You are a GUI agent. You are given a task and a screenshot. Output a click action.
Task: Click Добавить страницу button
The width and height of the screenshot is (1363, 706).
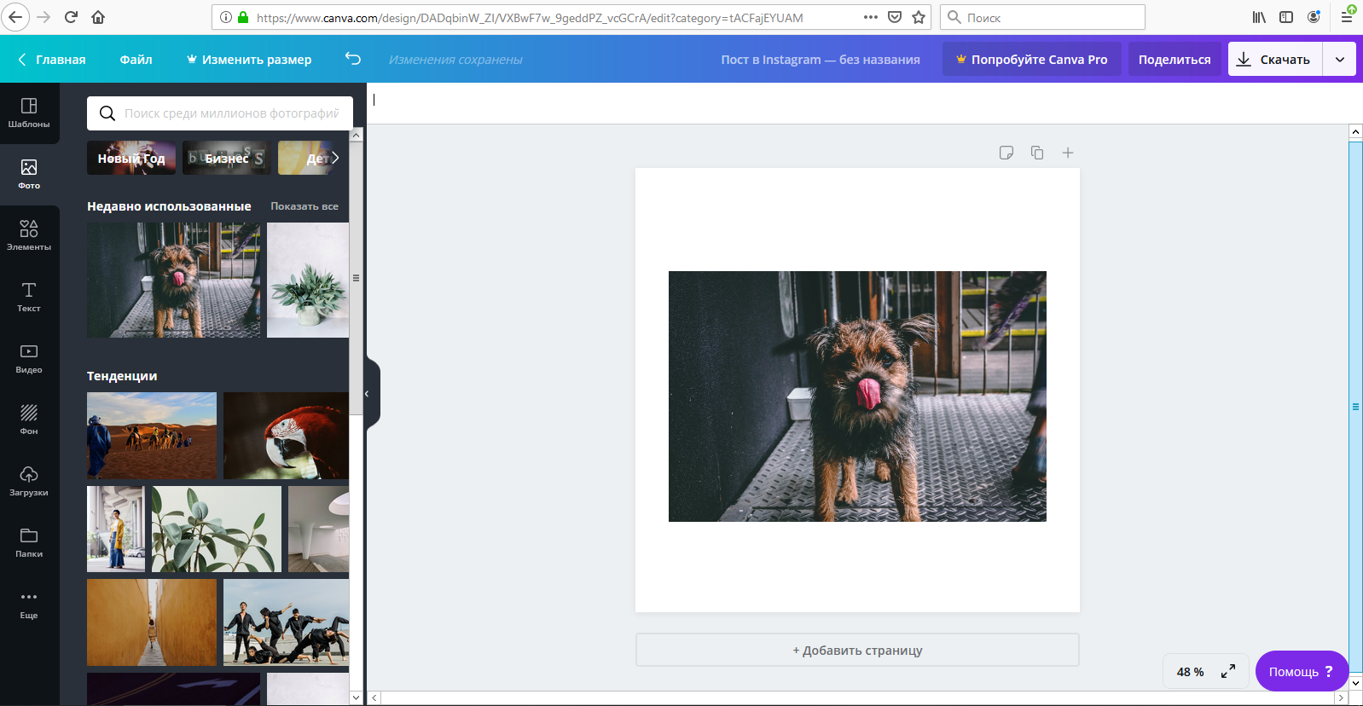(x=857, y=650)
